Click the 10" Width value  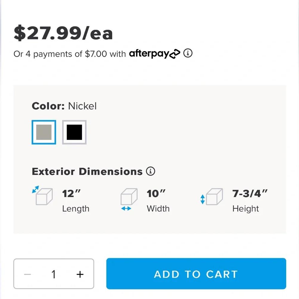(156, 193)
